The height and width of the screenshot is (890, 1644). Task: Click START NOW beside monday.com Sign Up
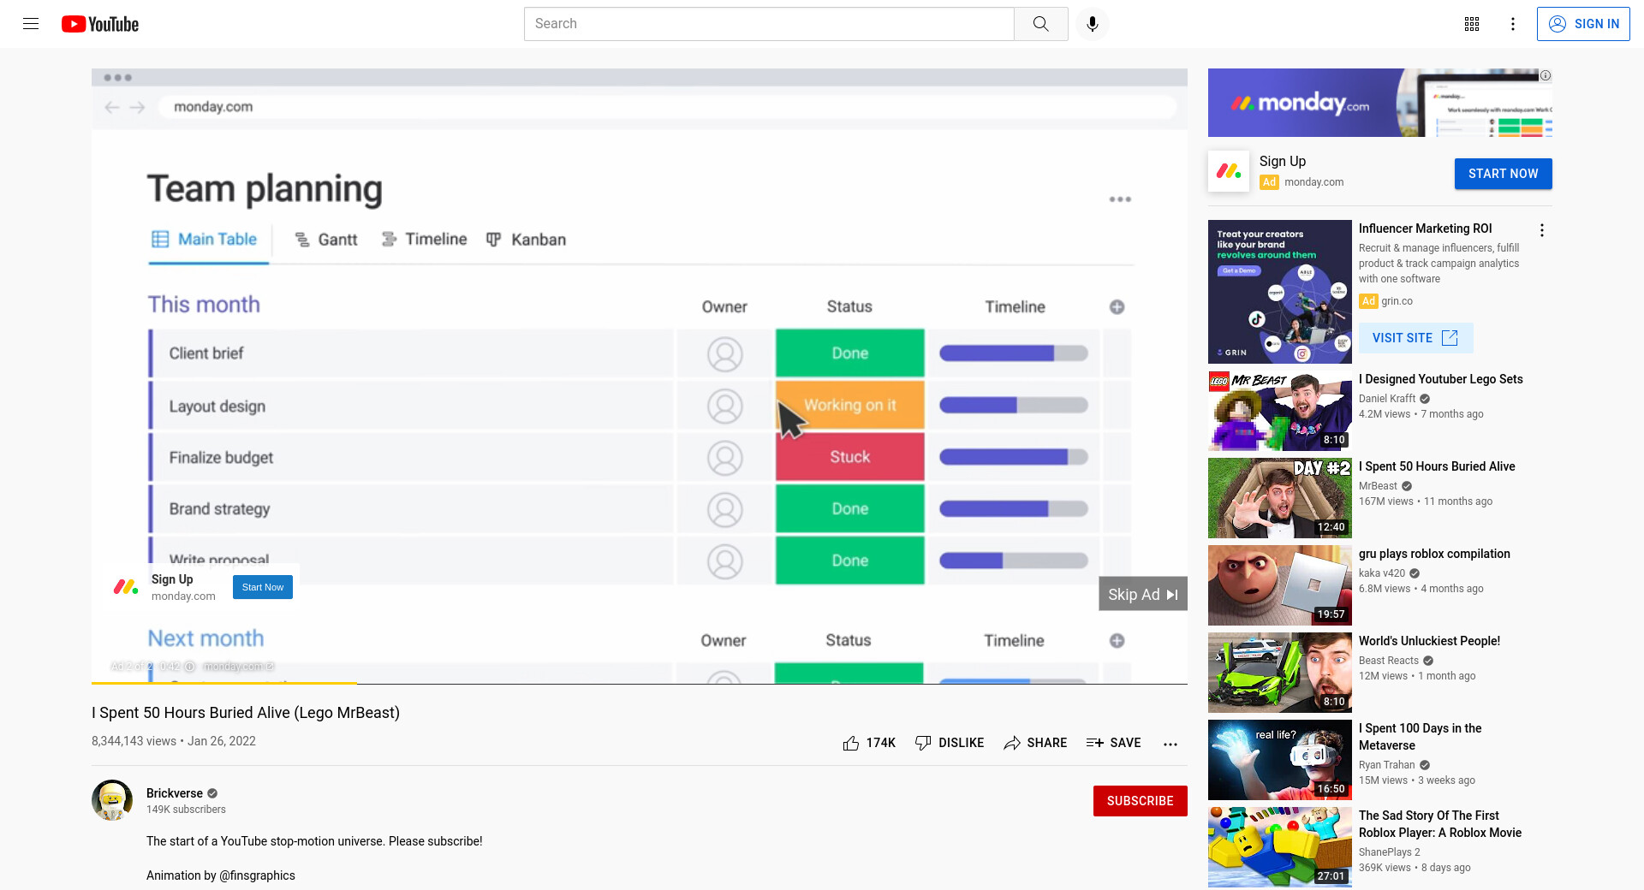1503,174
